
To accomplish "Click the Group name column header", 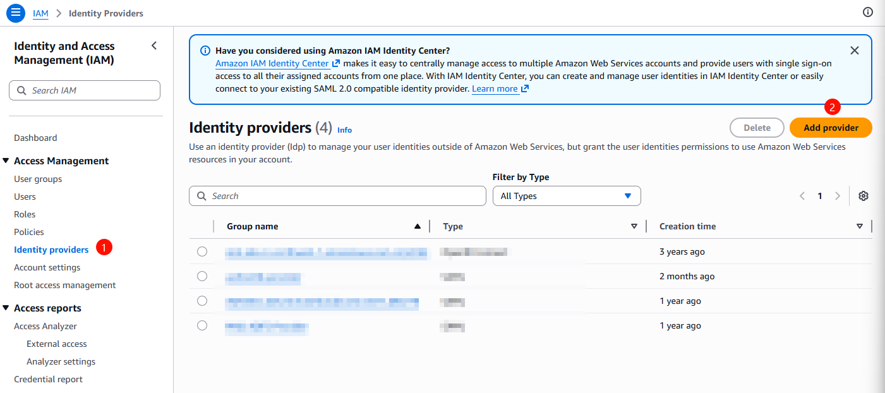I will (253, 226).
